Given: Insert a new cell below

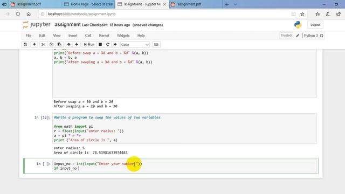Looking at the screenshot, I should pyautogui.click(x=34, y=44).
